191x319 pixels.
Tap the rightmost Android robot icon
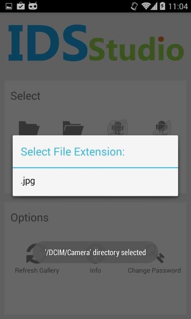coord(162,127)
